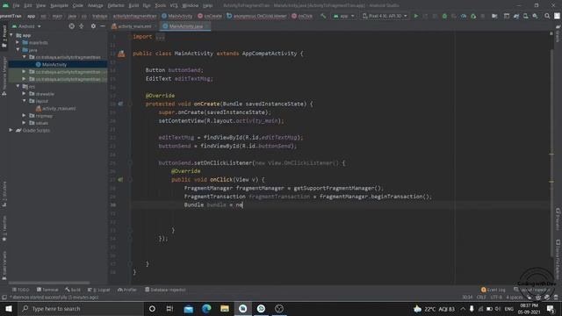This screenshot has height=316, width=562.
Task: Click Select Opened File target icon
Action: [x=72, y=26]
